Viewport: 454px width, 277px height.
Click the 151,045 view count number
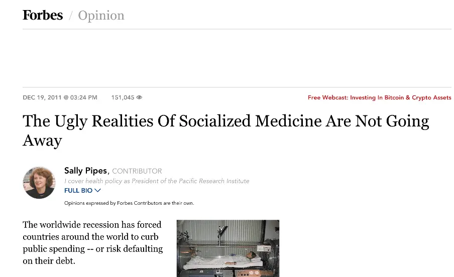tap(123, 97)
